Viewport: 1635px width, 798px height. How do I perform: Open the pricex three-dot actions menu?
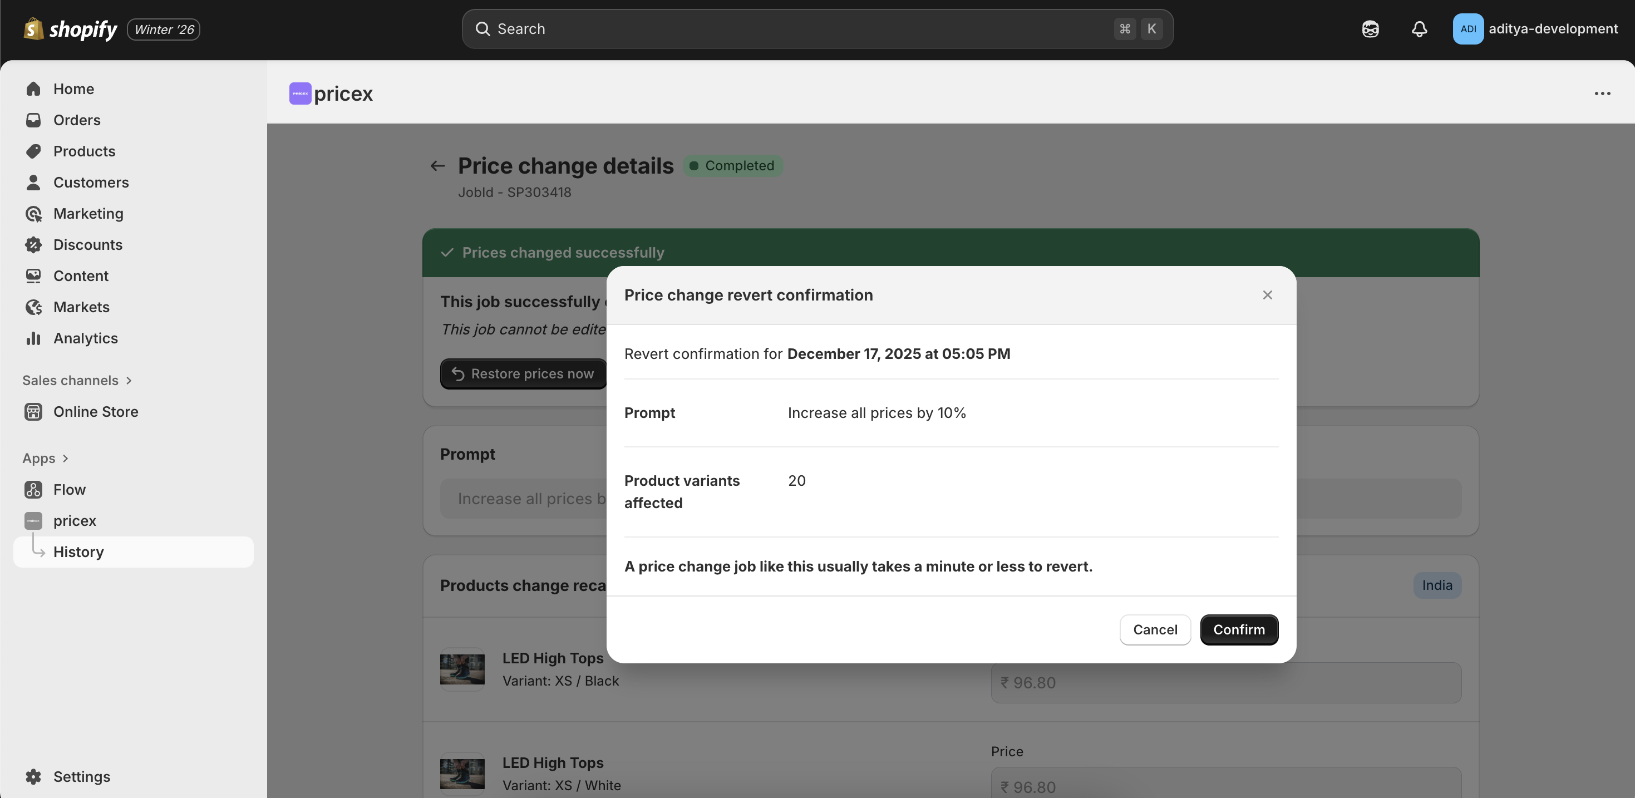point(1602,93)
